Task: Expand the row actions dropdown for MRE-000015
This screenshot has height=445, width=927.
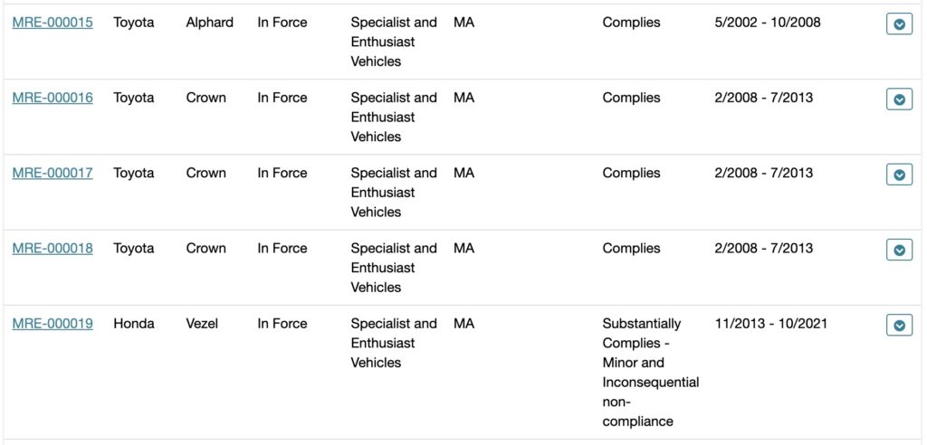Action: pyautogui.click(x=899, y=24)
